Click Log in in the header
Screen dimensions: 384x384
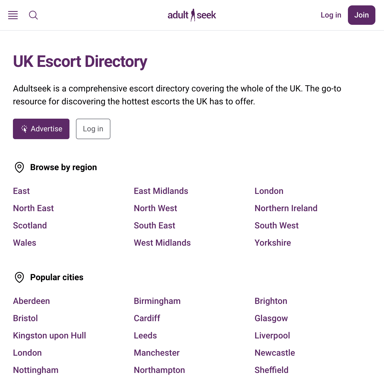[331, 15]
